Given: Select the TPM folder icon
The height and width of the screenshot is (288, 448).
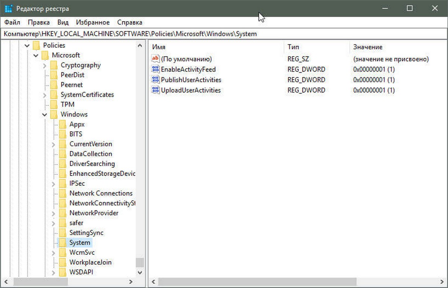Looking at the screenshot, I should point(54,104).
